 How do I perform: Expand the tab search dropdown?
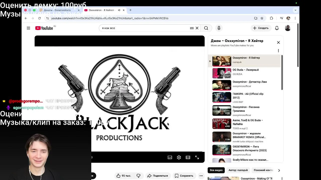295,10
